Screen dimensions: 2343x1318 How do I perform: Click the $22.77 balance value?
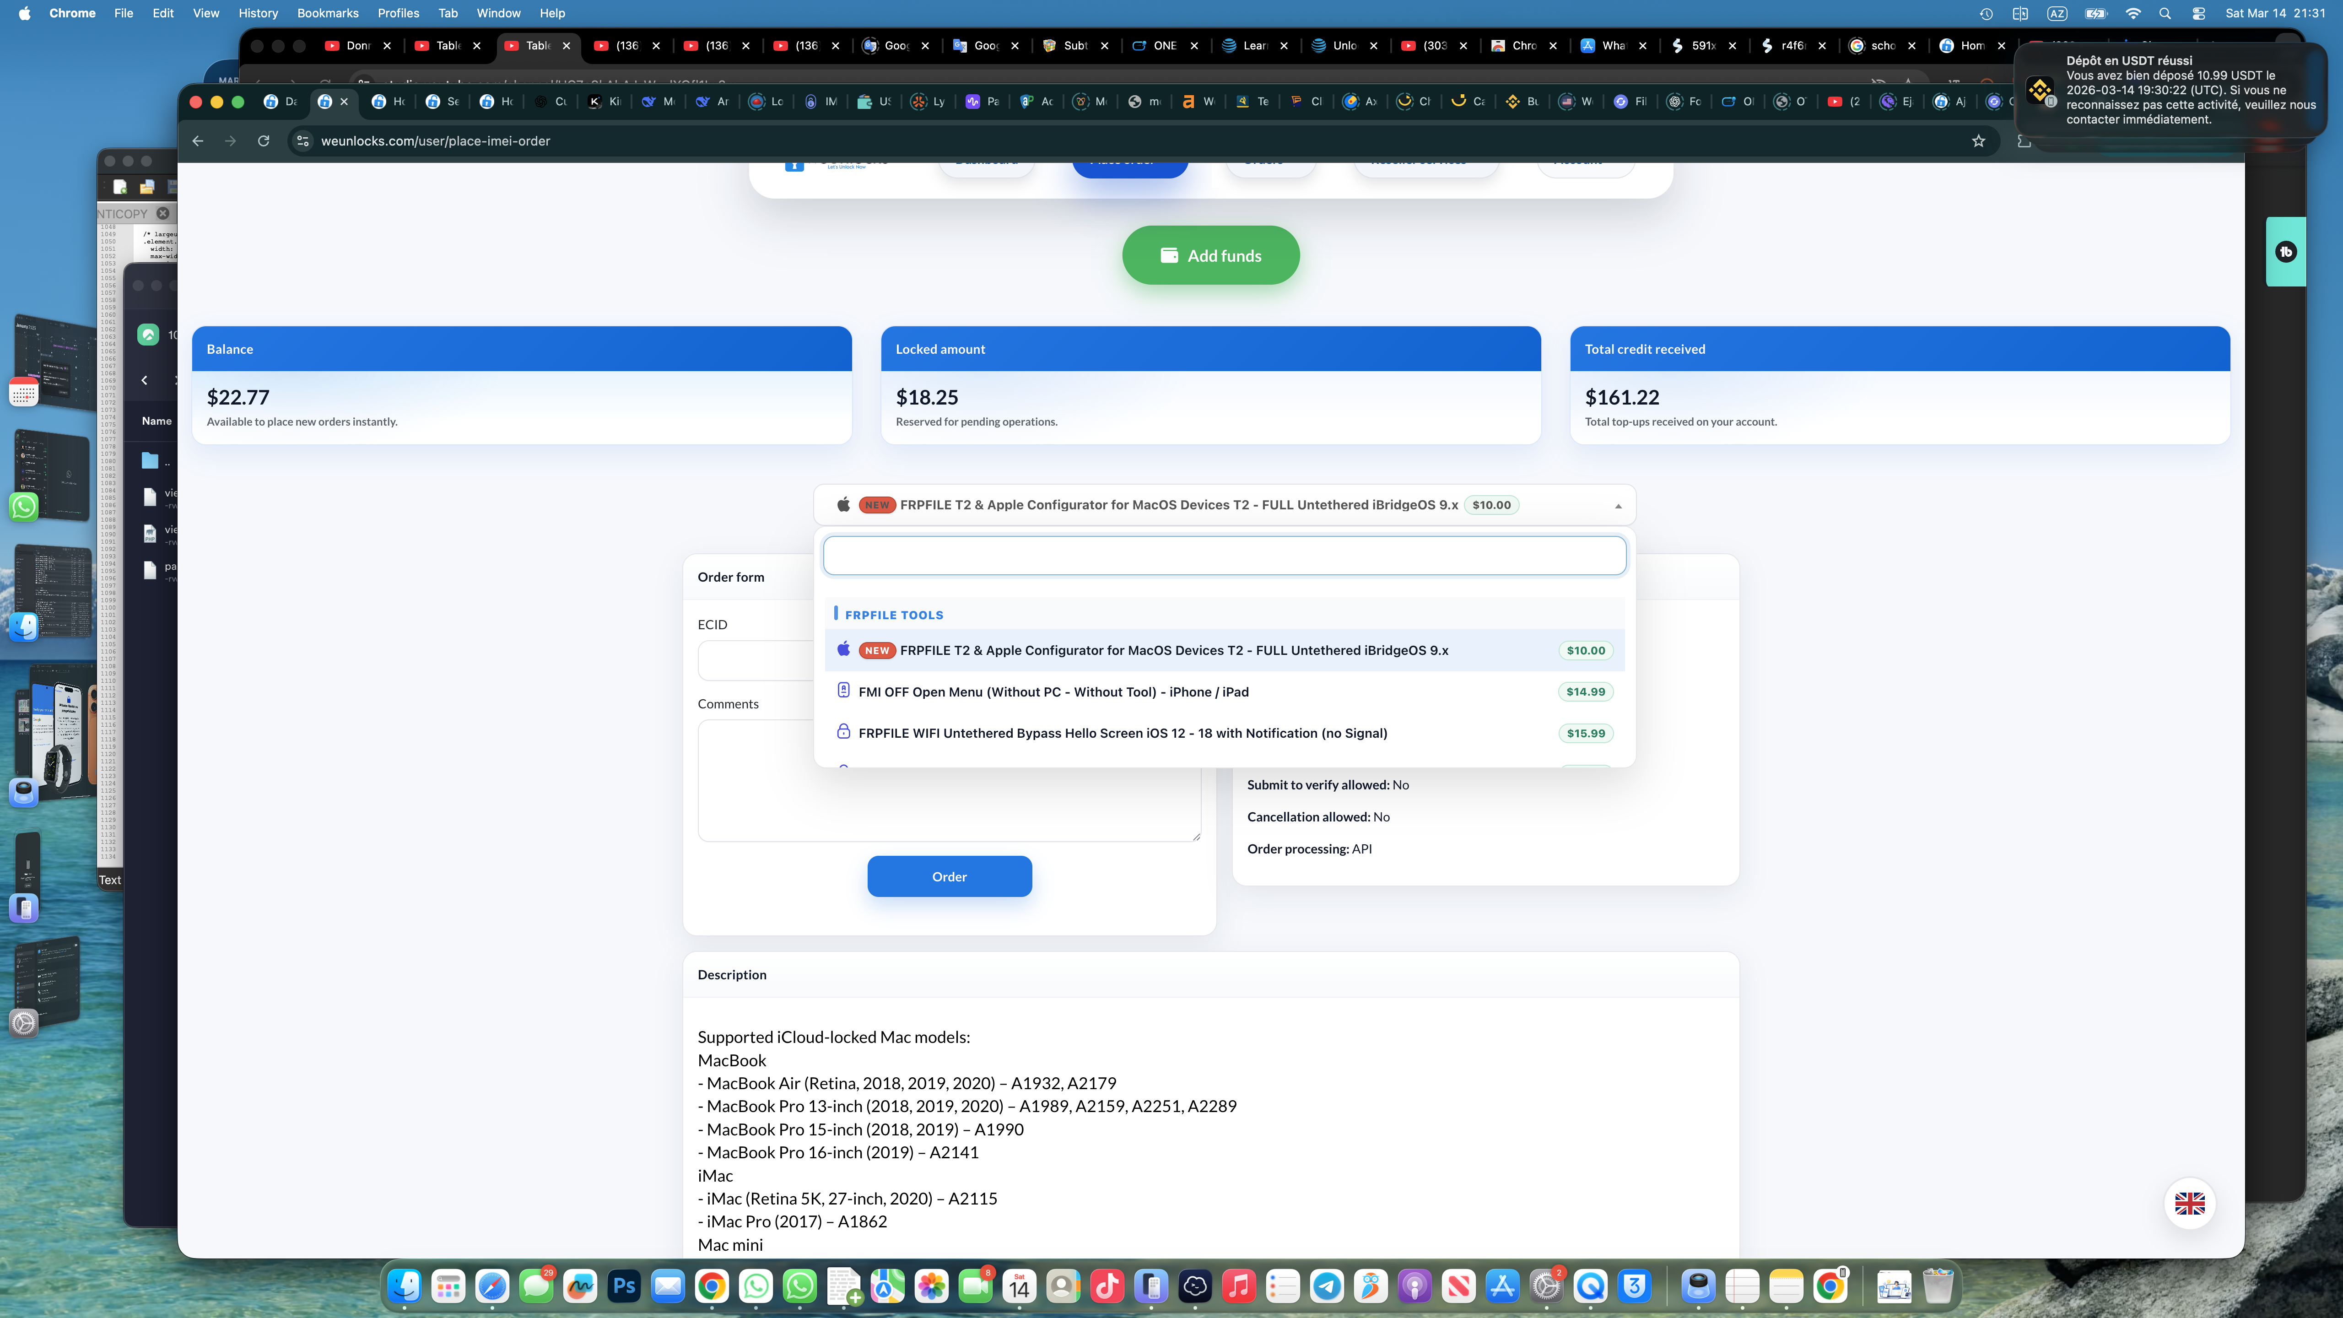click(x=238, y=398)
